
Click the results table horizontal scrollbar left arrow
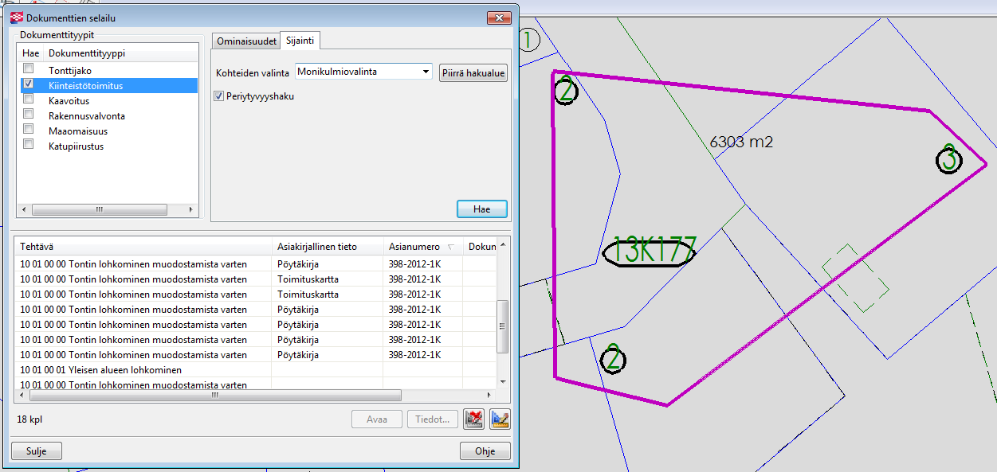[x=22, y=395]
